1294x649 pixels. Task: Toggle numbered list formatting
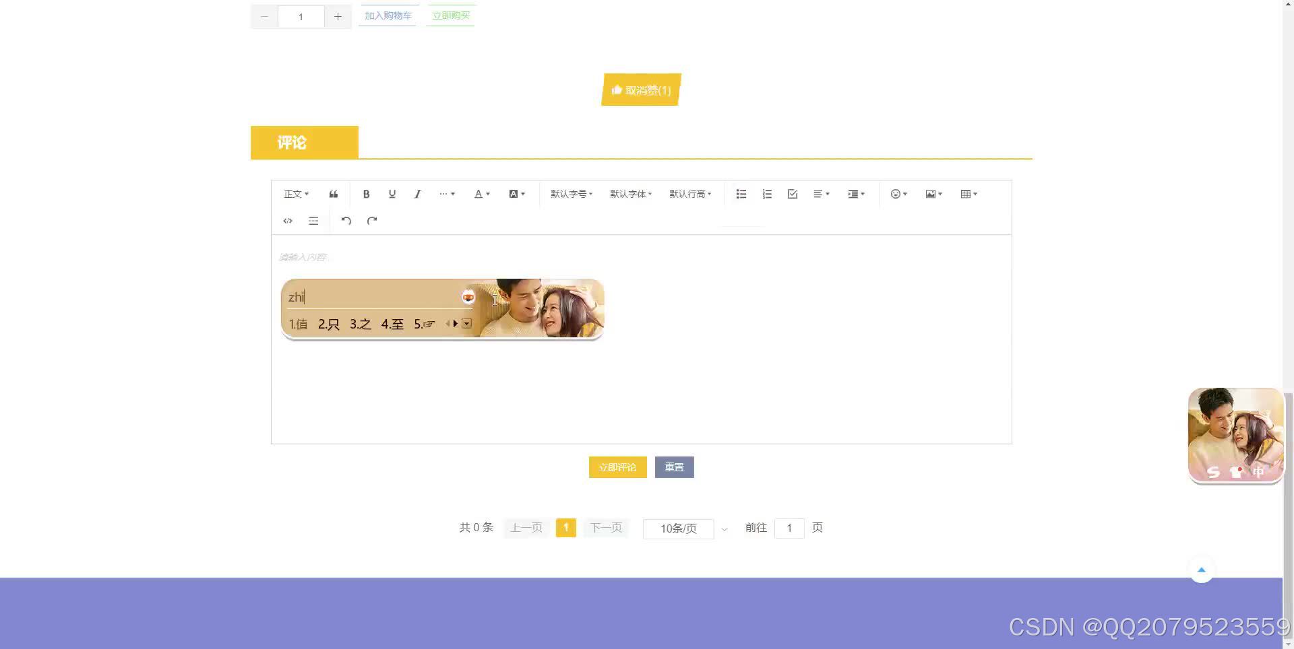tap(766, 194)
